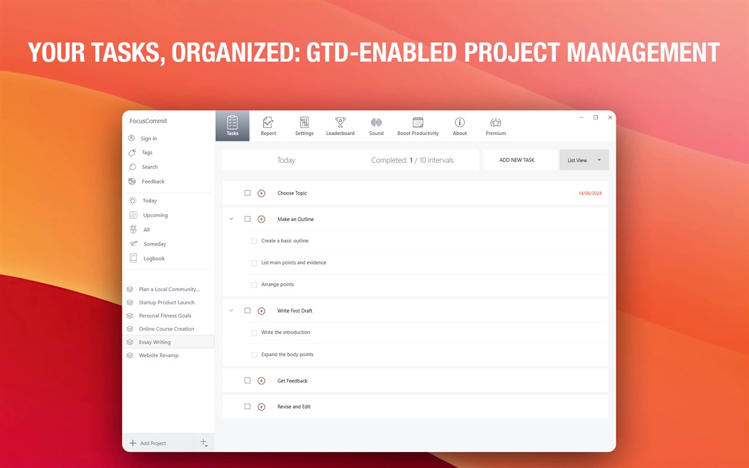Open the Sound options
Image resolution: width=749 pixels, height=468 pixels.
[x=376, y=125]
